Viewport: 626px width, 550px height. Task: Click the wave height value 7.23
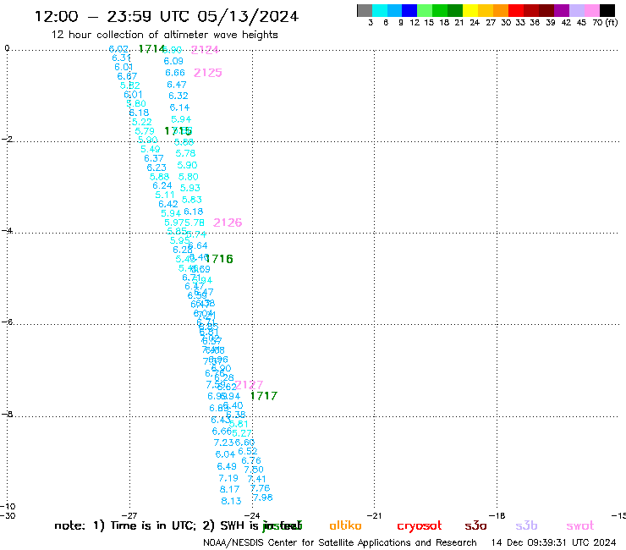[223, 443]
